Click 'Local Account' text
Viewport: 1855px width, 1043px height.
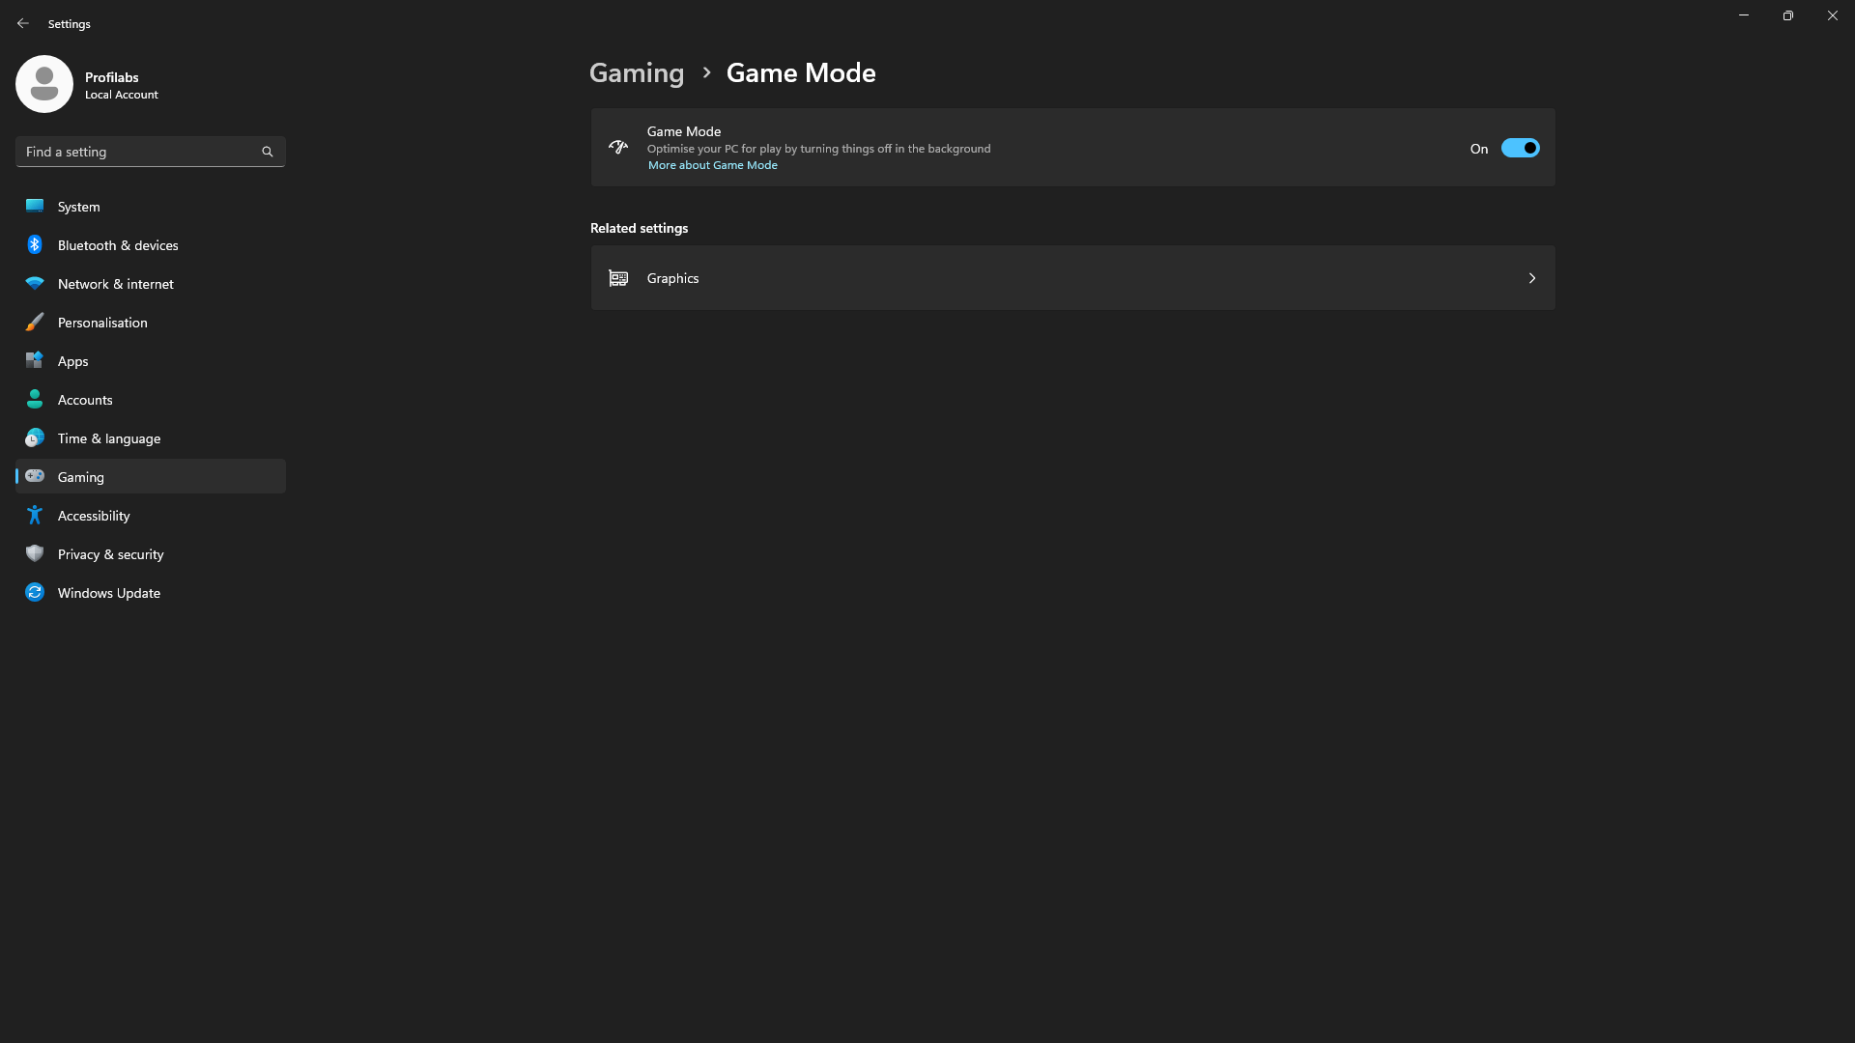pos(122,95)
